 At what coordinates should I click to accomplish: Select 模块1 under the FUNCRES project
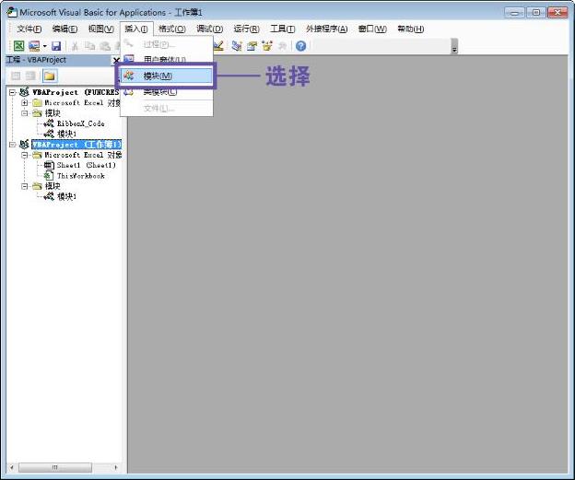coord(66,134)
